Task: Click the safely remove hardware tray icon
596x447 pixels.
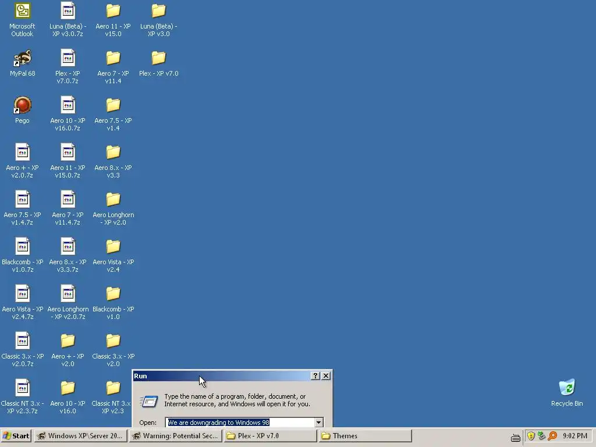Action: pos(542,436)
